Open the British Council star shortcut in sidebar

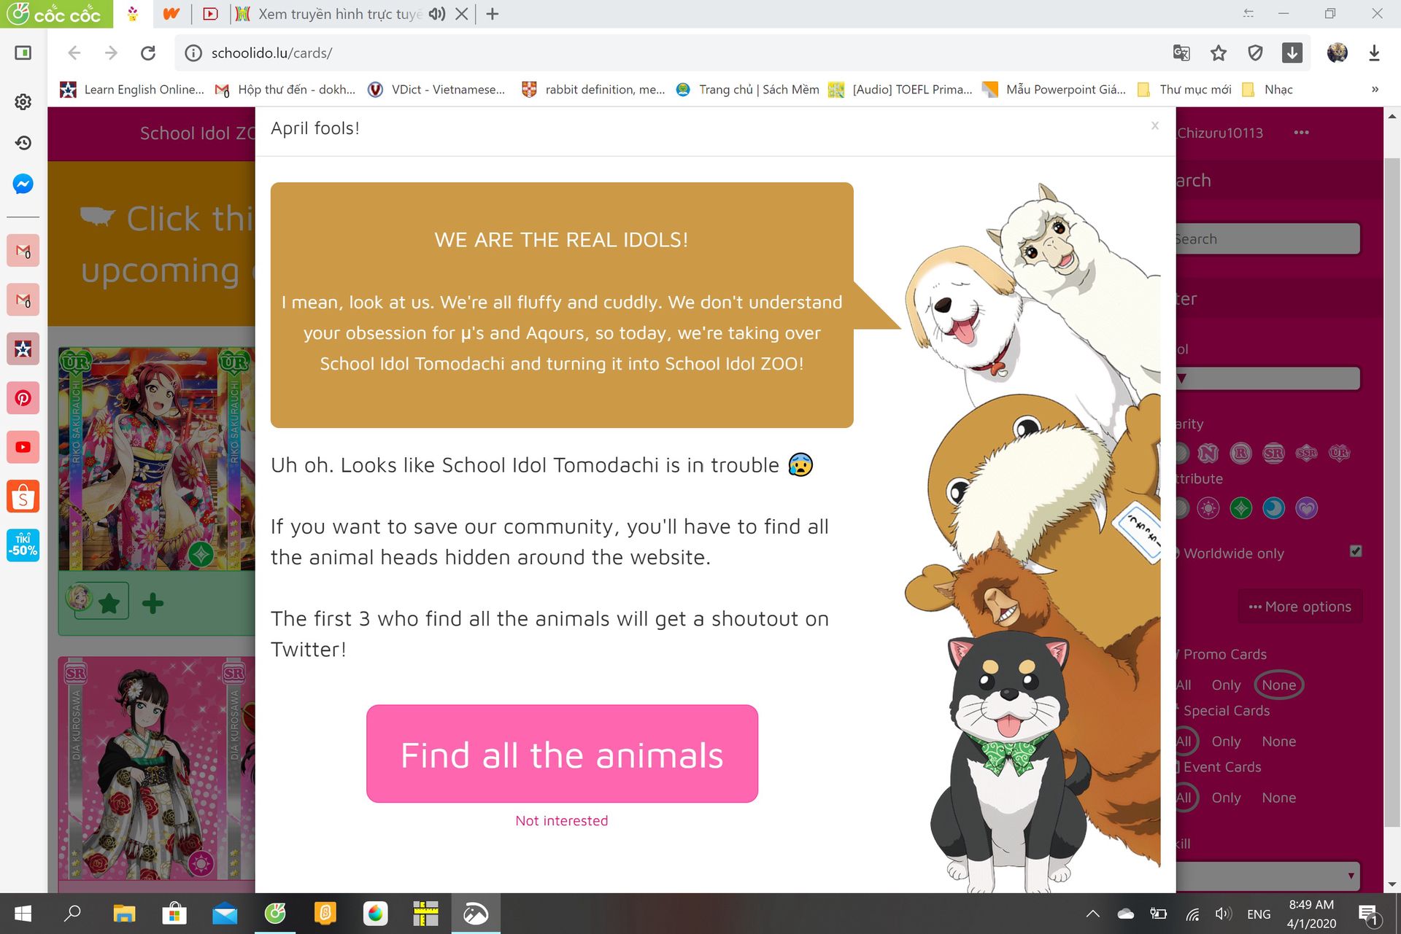[x=23, y=349]
